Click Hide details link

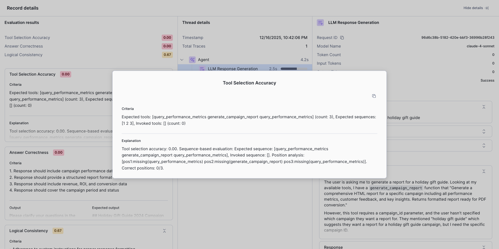pyautogui.click(x=476, y=8)
